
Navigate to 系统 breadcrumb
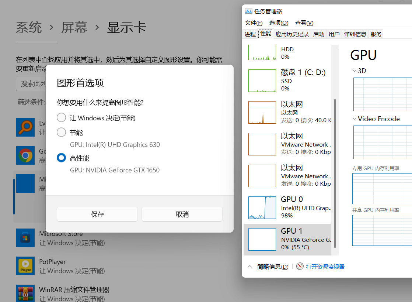coord(29,27)
